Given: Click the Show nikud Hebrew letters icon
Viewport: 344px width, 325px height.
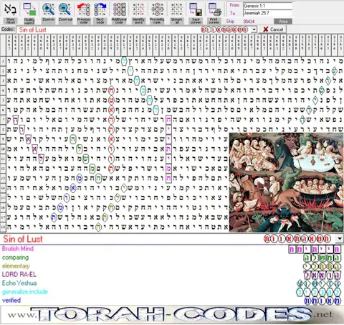Looking at the screenshot, I should click(10, 9).
